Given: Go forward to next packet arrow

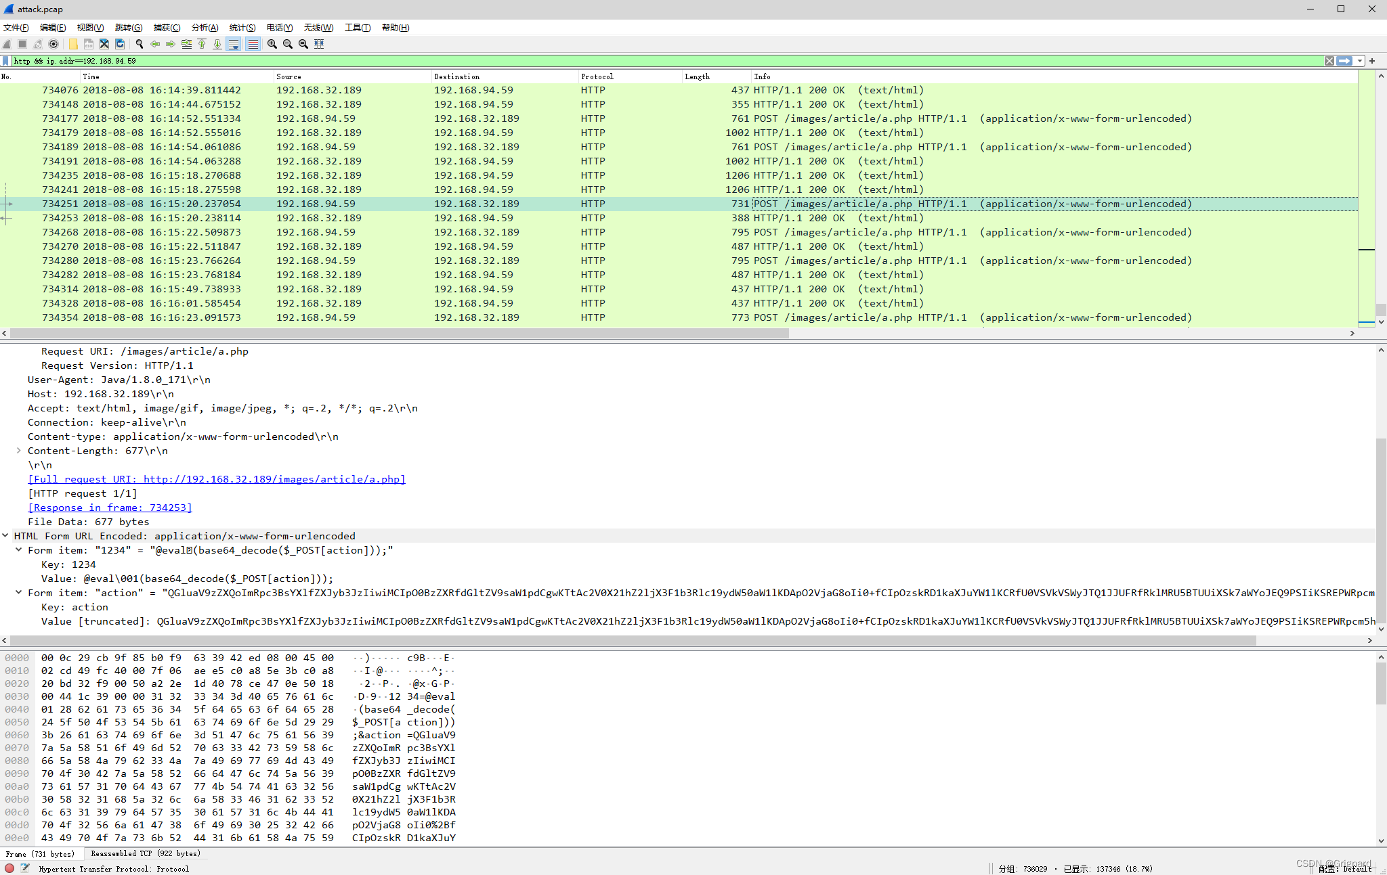Looking at the screenshot, I should pyautogui.click(x=171, y=44).
